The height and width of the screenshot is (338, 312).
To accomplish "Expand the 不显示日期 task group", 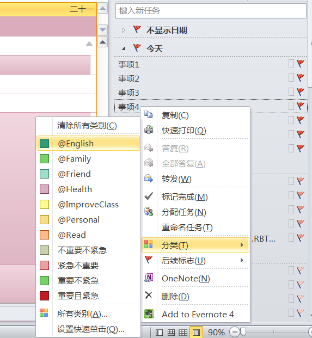I will [124, 30].
